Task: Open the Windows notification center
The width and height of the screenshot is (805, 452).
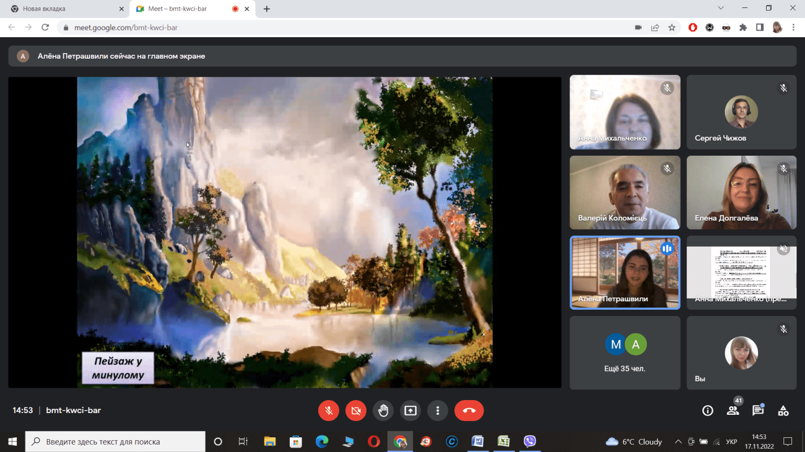Action: pyautogui.click(x=788, y=441)
